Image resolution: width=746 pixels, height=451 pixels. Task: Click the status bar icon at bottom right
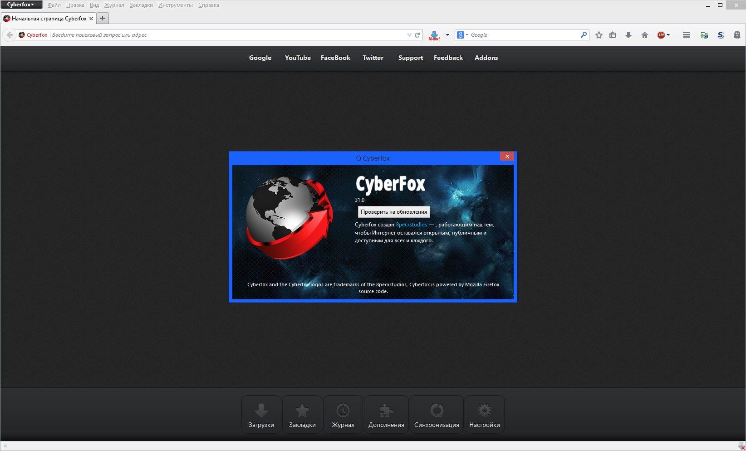[x=741, y=446]
